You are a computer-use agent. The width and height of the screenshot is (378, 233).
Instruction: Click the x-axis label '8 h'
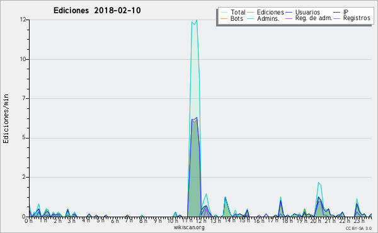pyautogui.click(x=143, y=220)
